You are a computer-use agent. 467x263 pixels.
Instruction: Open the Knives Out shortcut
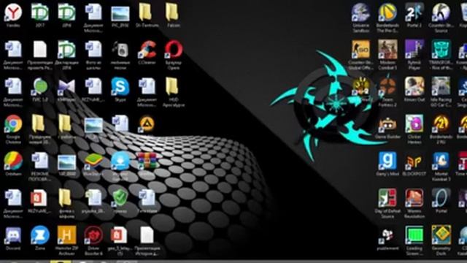pos(414,87)
